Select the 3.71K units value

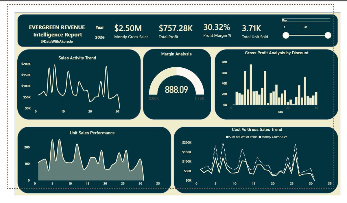[252, 28]
